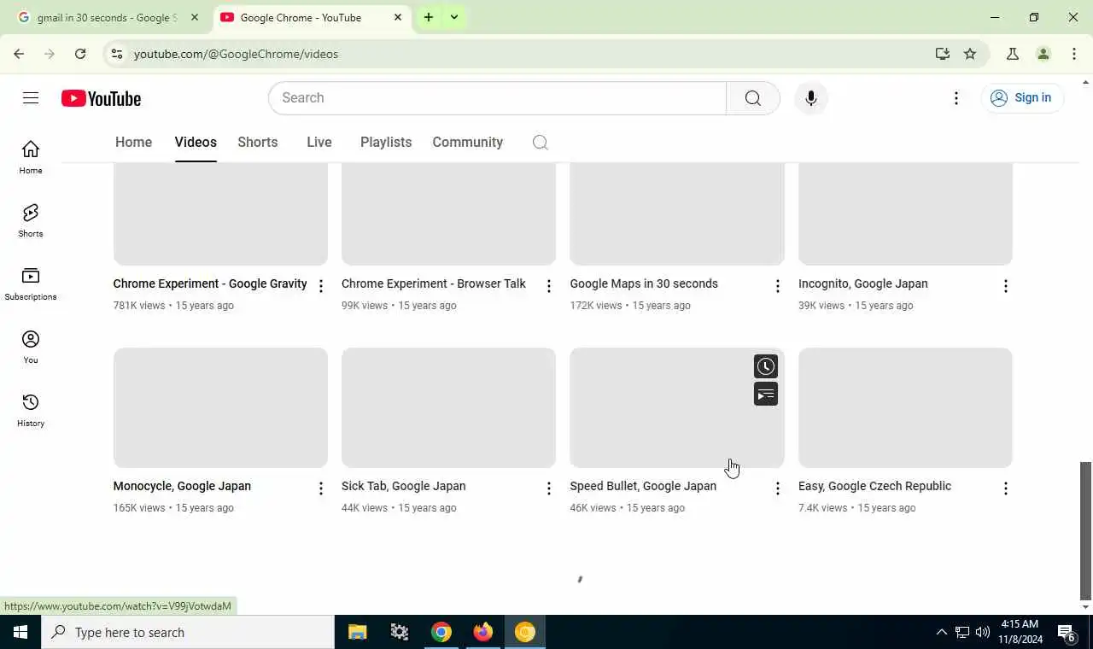The width and height of the screenshot is (1093, 649).
Task: Expand the tab search dropdown
Action: (454, 17)
